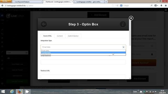Click the browser back arrow
This screenshot has height=94, width=168.
[x=2, y=5]
